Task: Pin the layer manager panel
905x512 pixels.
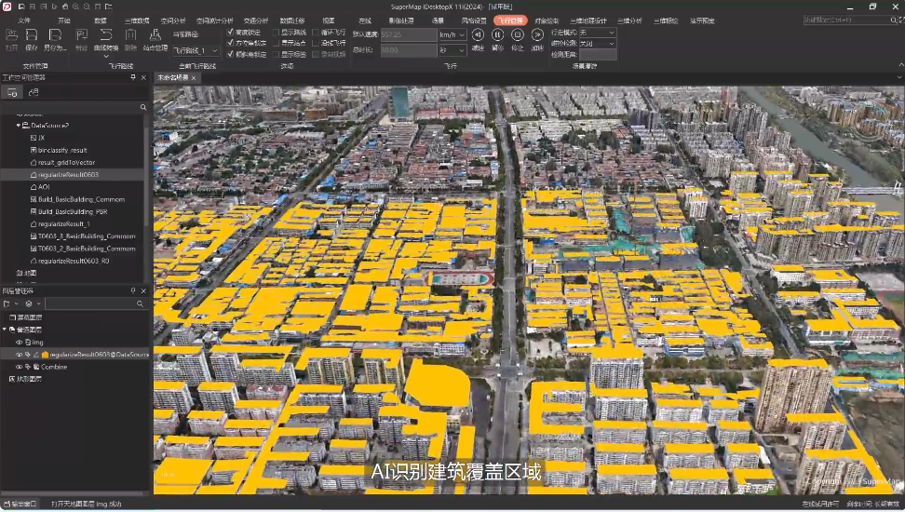Action: click(133, 290)
